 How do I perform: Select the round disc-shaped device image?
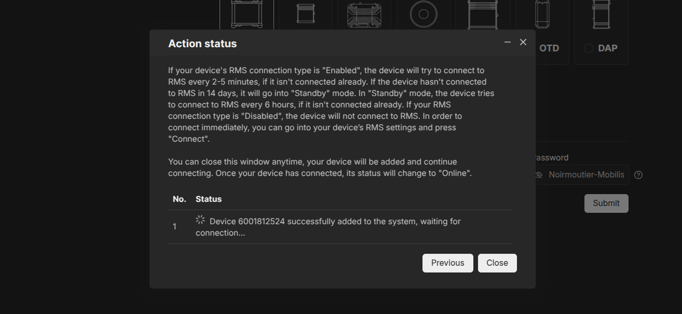click(424, 15)
